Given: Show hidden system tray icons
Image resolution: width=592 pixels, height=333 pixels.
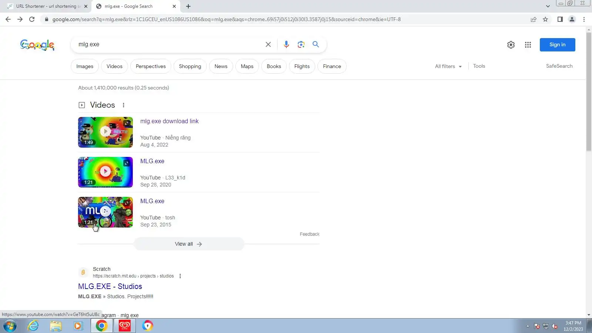Looking at the screenshot, I should (x=528, y=326).
